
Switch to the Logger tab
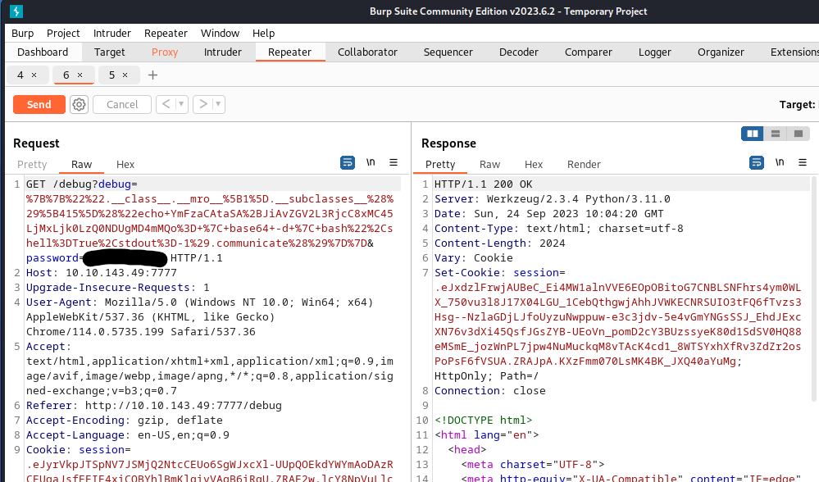pos(654,52)
